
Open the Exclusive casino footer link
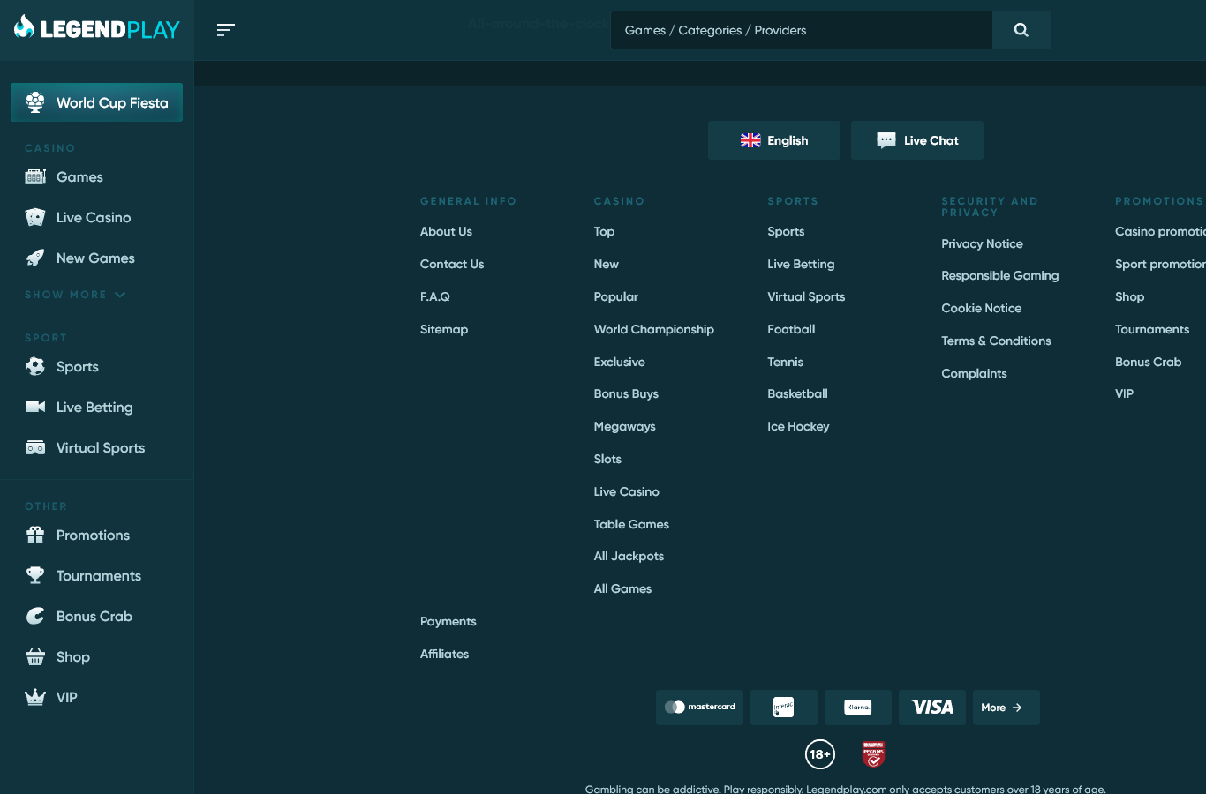[x=620, y=362]
